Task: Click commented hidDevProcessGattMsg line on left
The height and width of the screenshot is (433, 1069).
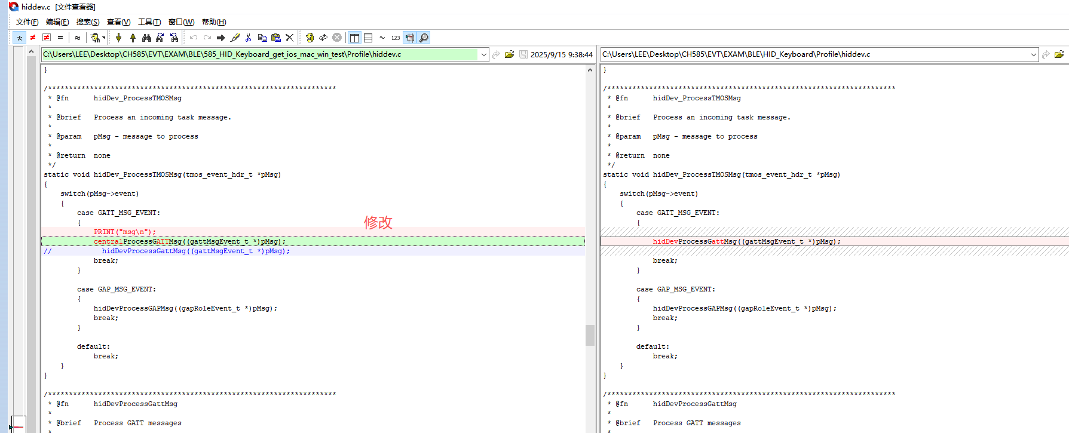Action: coord(313,251)
